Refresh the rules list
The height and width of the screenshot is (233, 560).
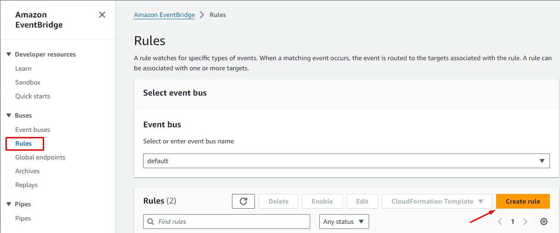tap(243, 201)
